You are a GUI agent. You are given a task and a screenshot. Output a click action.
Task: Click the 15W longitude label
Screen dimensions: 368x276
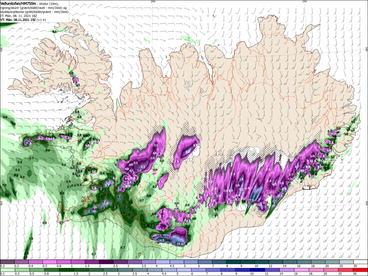click(x=304, y=1)
